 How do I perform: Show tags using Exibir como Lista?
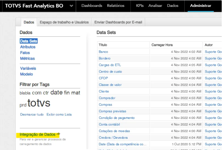59,115
